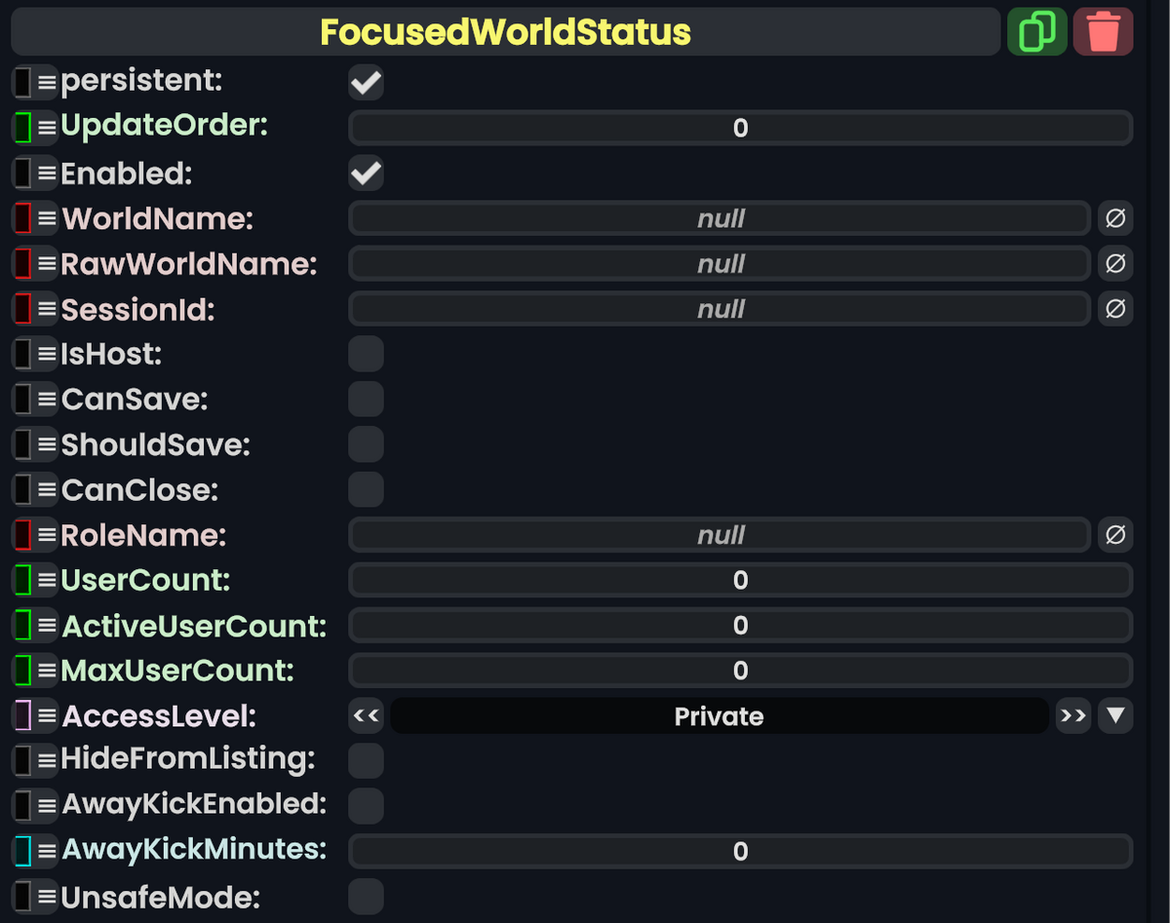Screen dimensions: 1170x923
Task: Step AccessLevel back with the << arrow
Action: pos(366,715)
